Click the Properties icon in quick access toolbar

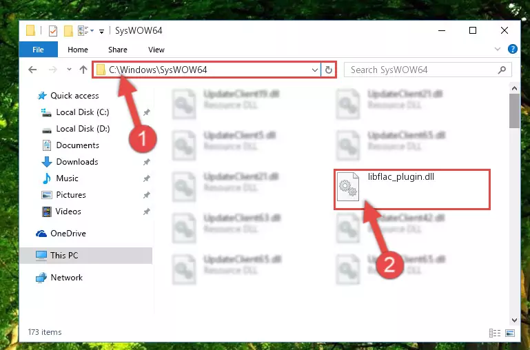53,31
